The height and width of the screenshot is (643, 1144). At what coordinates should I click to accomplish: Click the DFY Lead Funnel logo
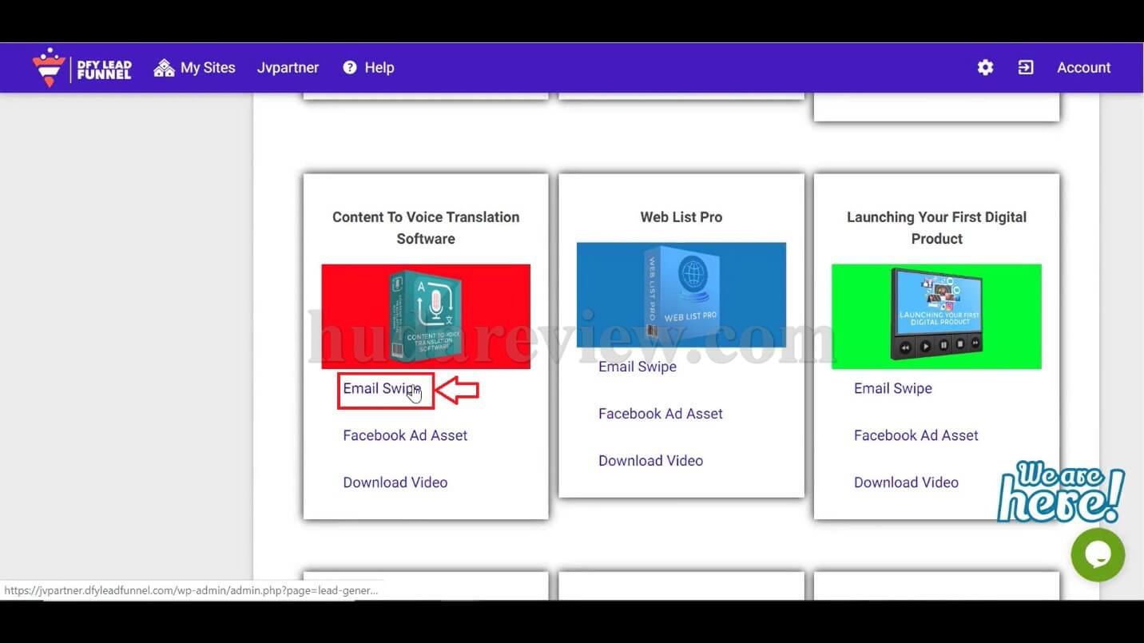click(x=81, y=68)
